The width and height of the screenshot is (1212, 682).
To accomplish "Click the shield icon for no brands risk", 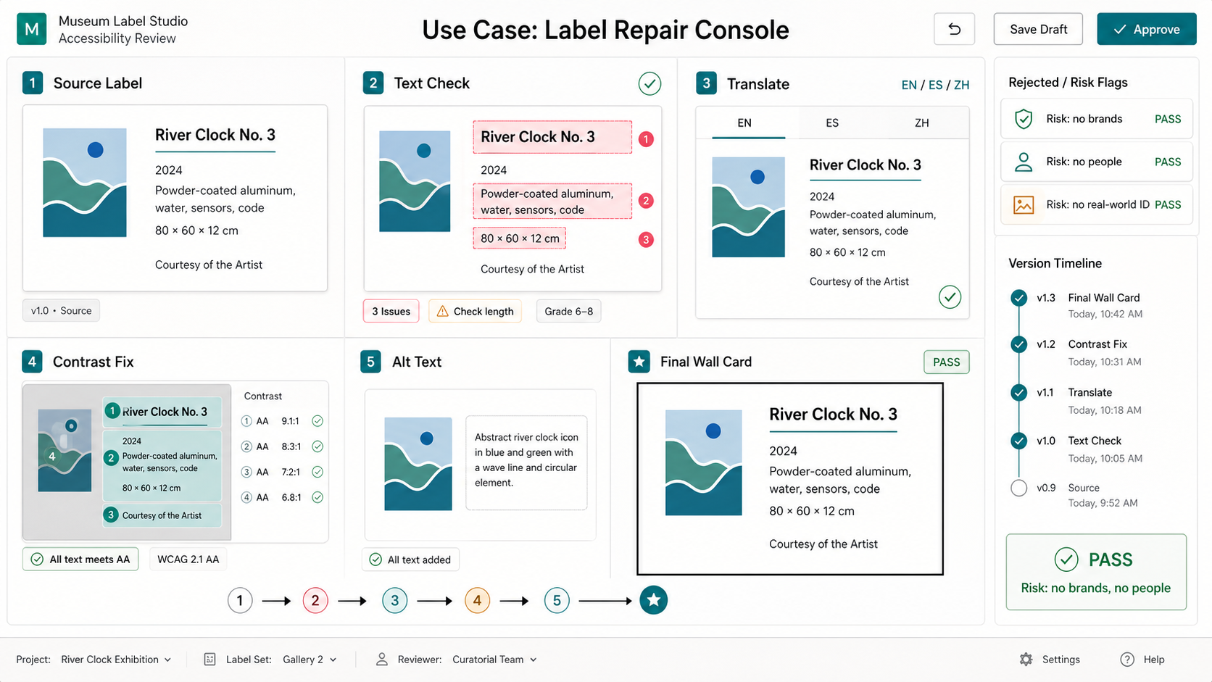I will [1023, 119].
